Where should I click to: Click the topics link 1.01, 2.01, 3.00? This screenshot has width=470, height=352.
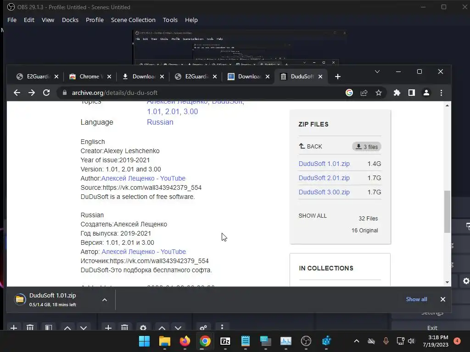173,112
